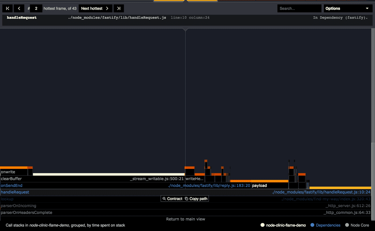Click the dropdown arrow on Options
Screen dimensions: 375x231
pyautogui.click(x=367, y=8)
